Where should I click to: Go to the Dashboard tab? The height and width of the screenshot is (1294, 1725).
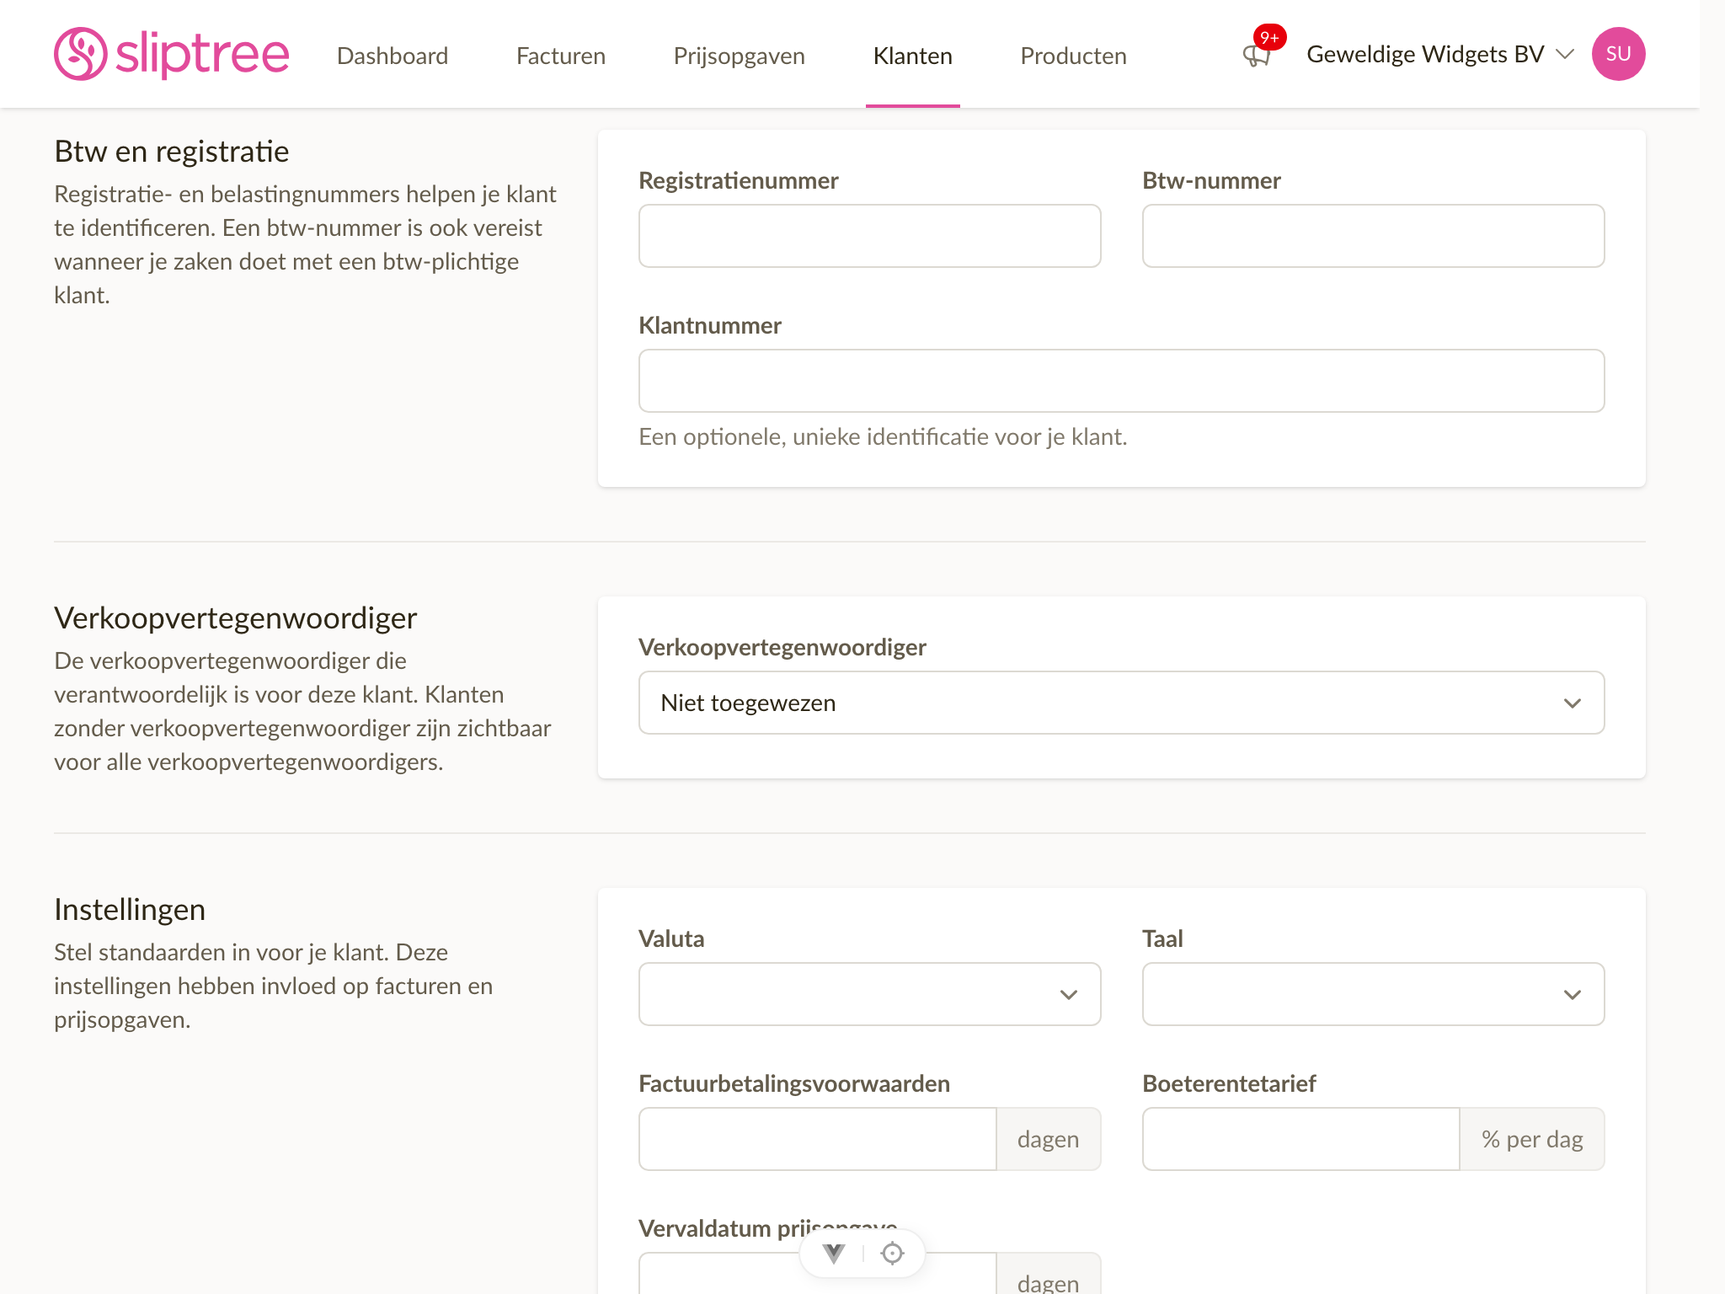tap(393, 56)
